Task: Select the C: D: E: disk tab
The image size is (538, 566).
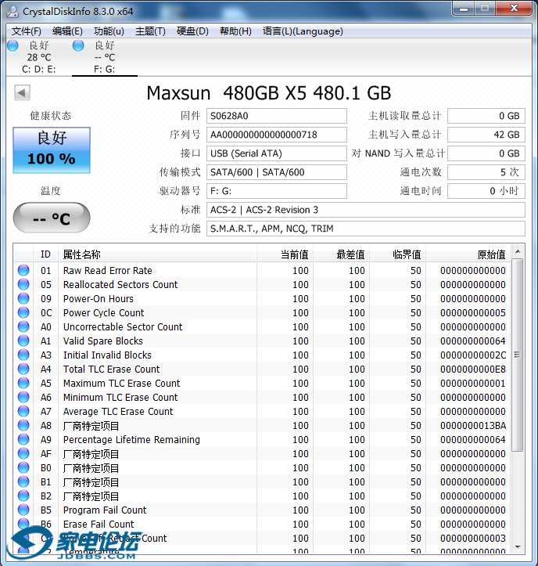Action: pos(38,57)
